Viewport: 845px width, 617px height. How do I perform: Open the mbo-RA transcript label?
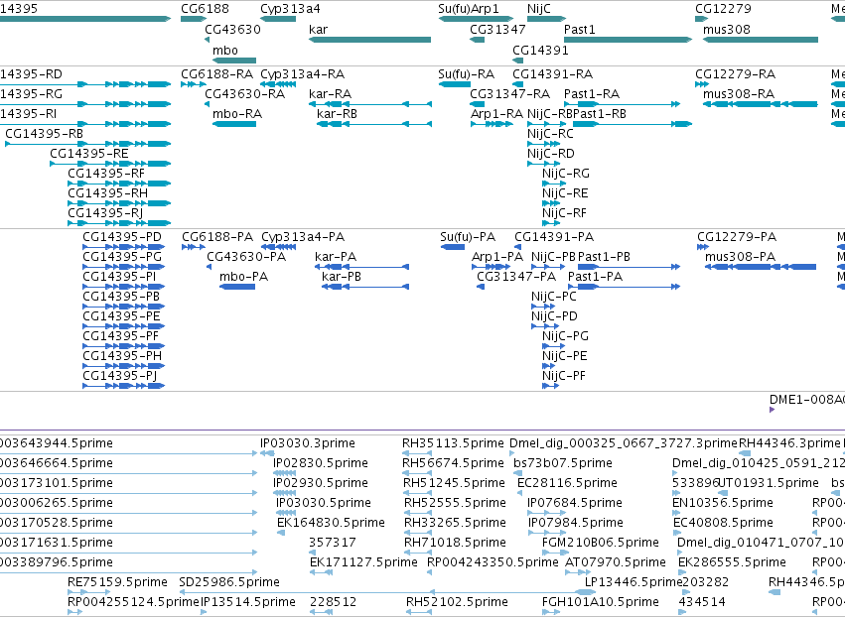pyautogui.click(x=237, y=114)
